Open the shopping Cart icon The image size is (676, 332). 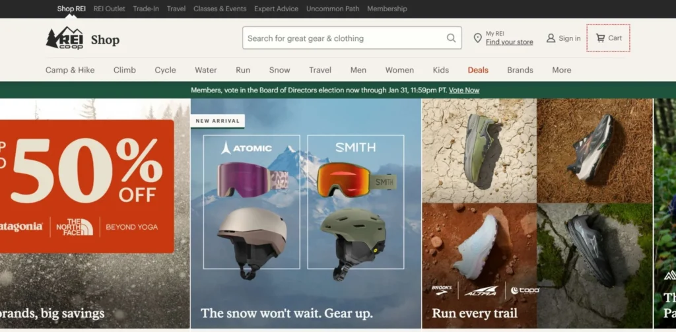pyautogui.click(x=600, y=38)
